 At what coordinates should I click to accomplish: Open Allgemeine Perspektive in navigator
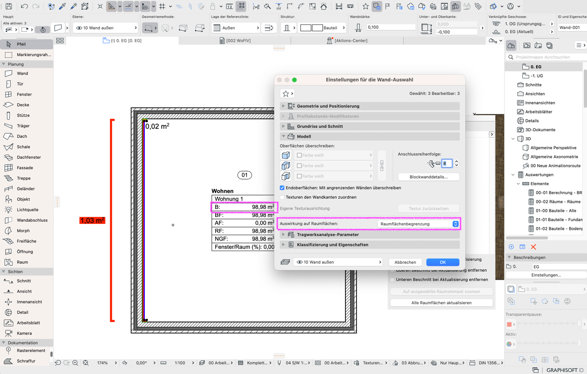553,148
